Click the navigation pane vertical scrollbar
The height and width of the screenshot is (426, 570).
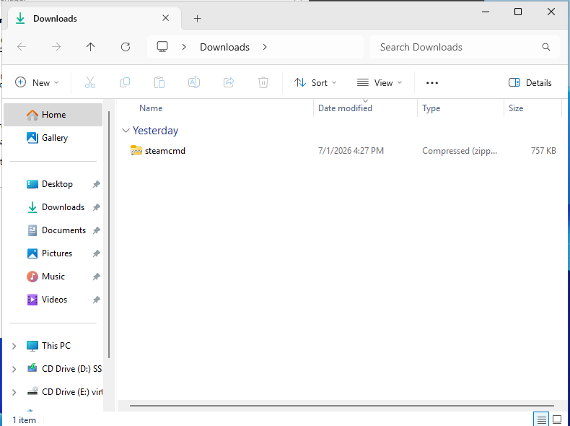(109, 235)
